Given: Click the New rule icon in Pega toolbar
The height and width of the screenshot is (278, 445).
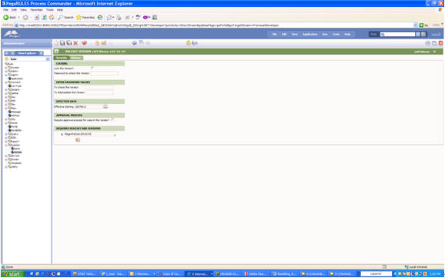Looking at the screenshot, I should [x=56, y=43].
